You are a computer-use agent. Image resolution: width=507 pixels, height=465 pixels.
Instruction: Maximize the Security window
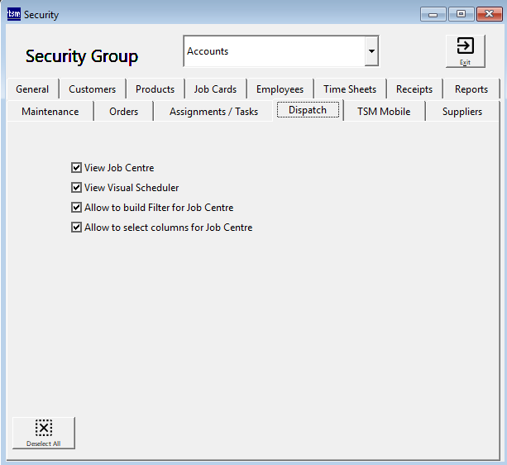(461, 14)
